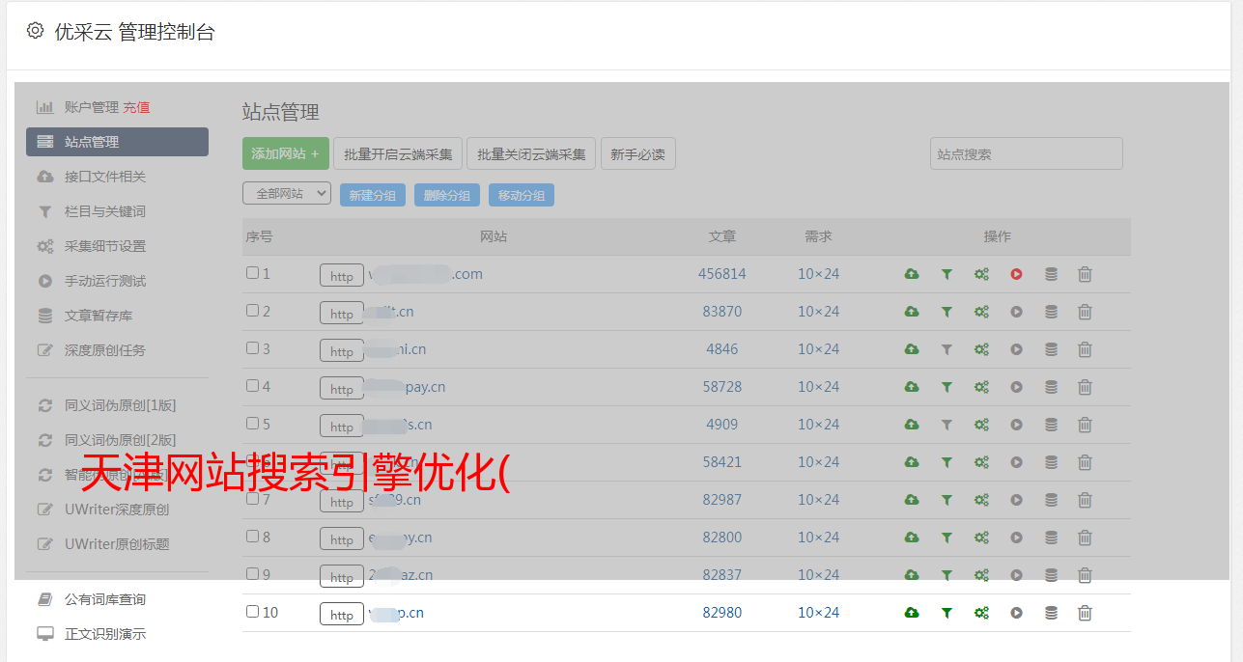Open the database icon in row 9
Viewport: 1243px width, 662px height.
point(1051,575)
